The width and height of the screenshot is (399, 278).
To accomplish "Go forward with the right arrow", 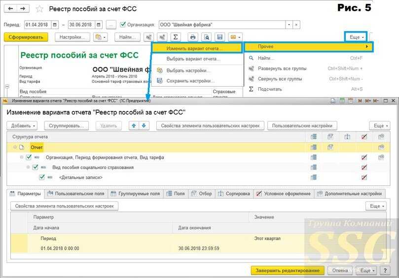I will coord(23,9).
